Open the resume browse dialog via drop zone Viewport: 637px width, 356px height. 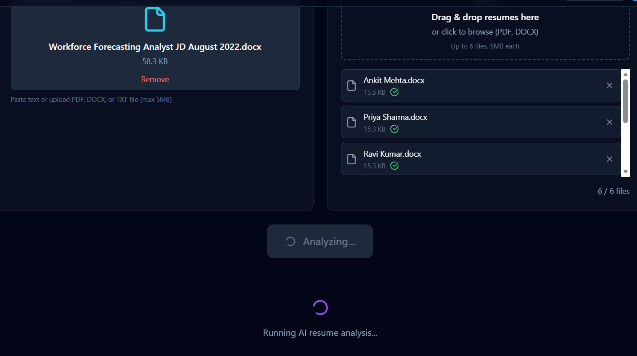[x=485, y=31]
